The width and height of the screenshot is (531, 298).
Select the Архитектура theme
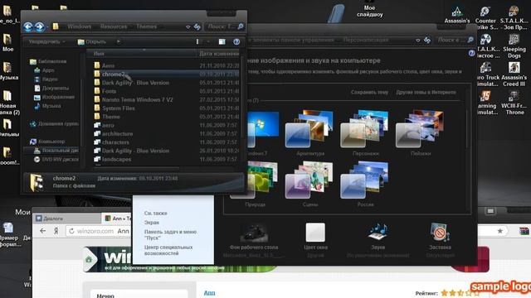click(310, 133)
